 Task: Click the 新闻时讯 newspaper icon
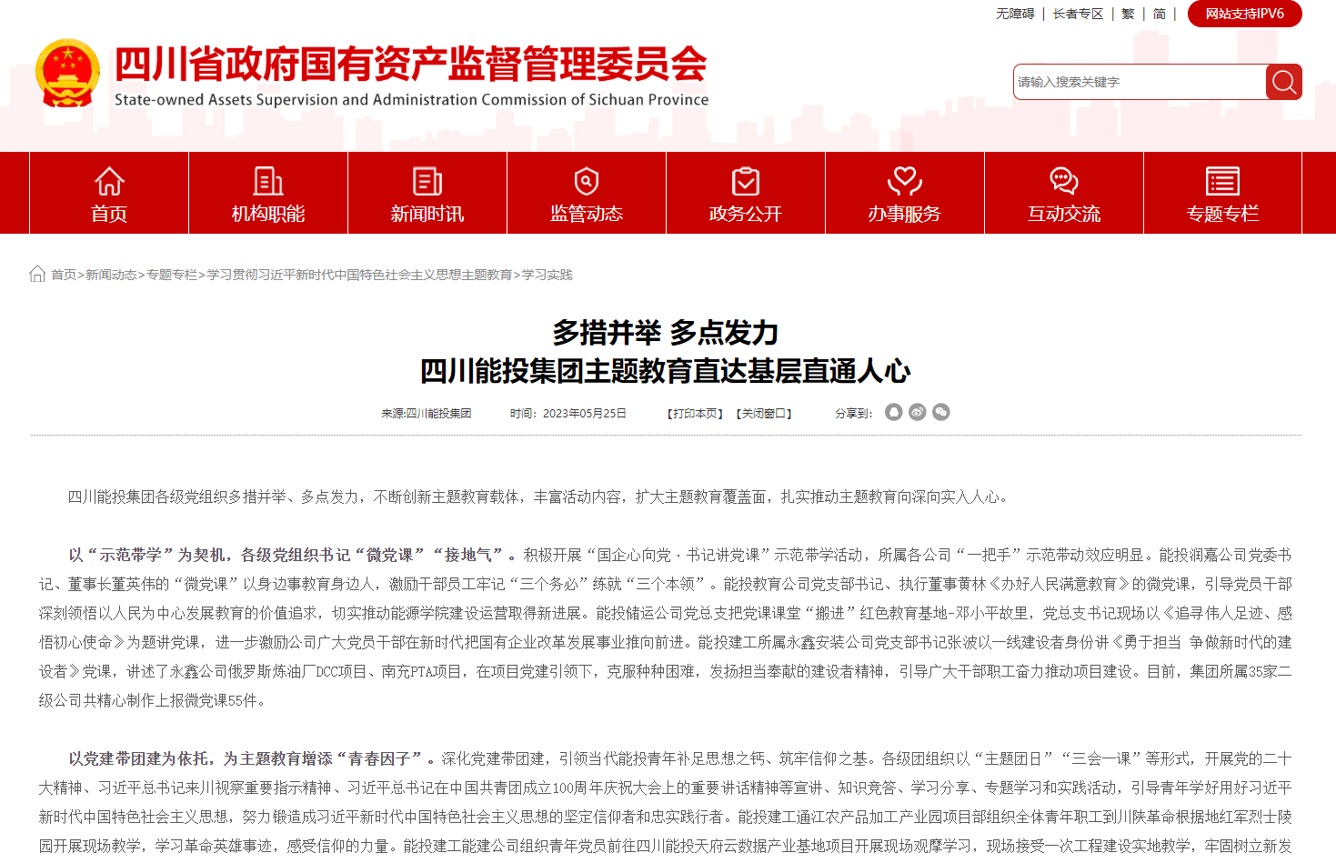pyautogui.click(x=427, y=181)
